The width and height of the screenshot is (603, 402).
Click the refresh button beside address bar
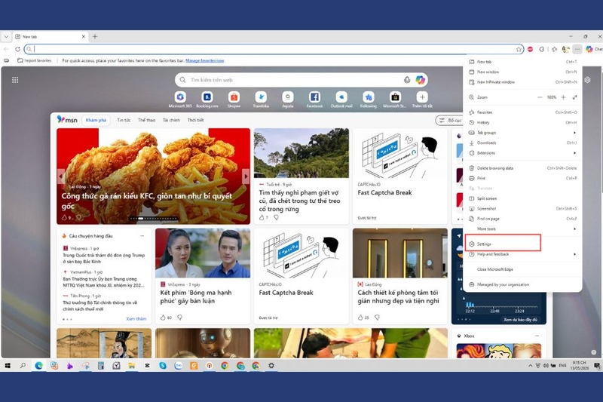click(x=17, y=49)
